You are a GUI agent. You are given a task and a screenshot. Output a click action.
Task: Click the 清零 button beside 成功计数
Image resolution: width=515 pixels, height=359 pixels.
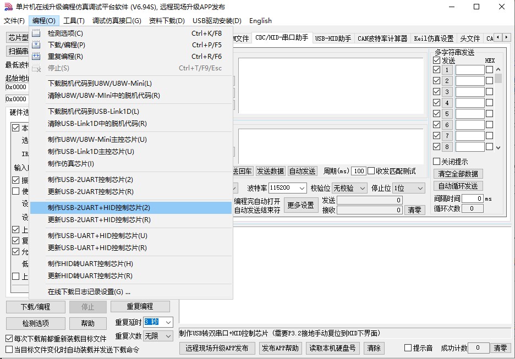click(x=500, y=348)
